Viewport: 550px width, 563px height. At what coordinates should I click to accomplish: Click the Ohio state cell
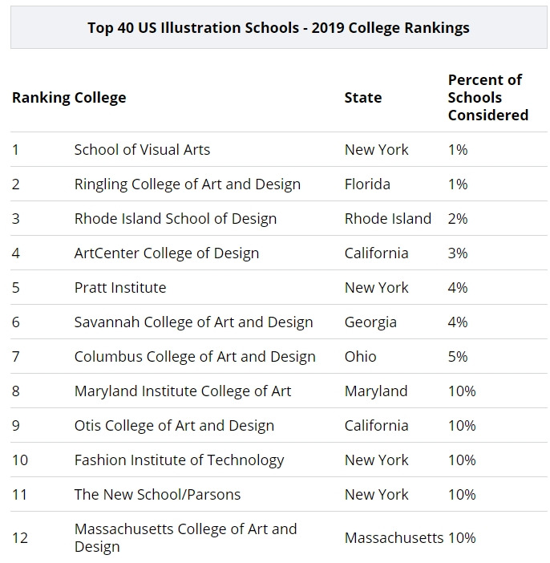click(x=360, y=357)
